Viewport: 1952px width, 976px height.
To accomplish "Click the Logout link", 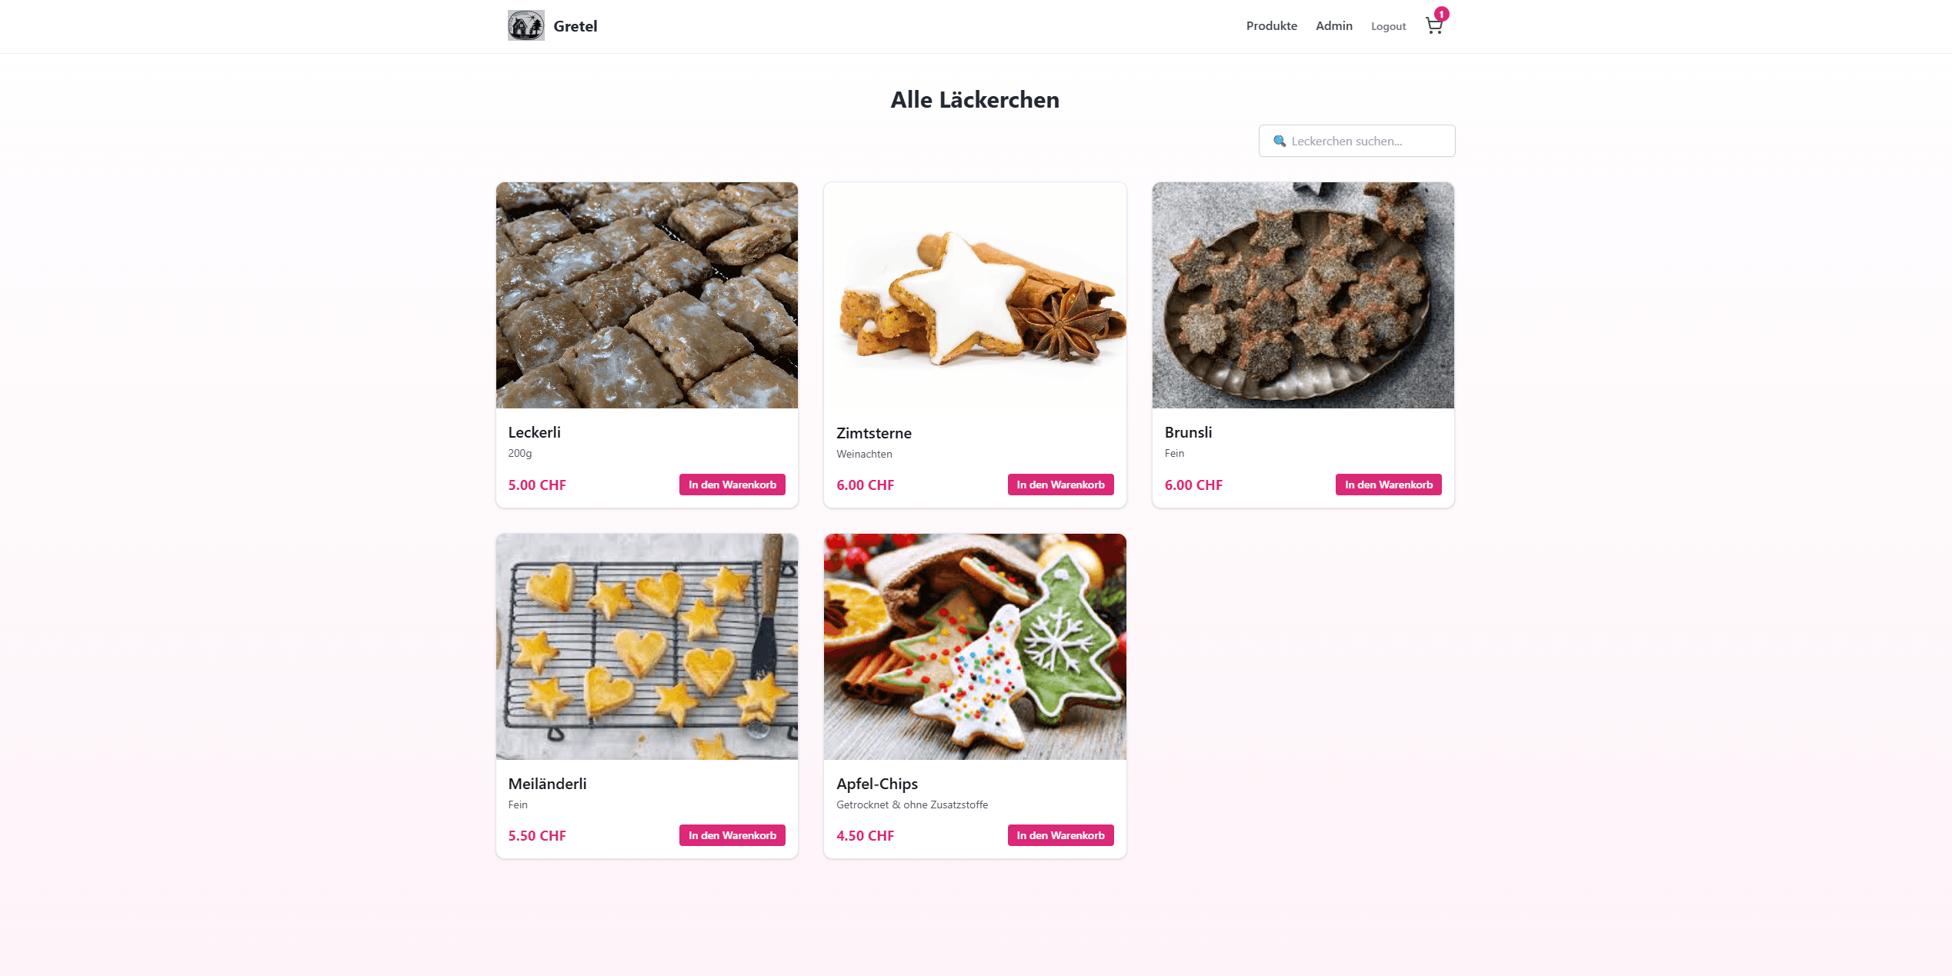I will click(x=1388, y=26).
